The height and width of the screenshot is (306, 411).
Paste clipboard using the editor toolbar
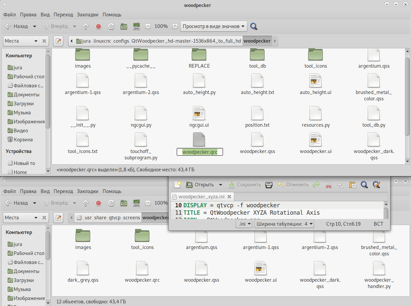coord(352,184)
